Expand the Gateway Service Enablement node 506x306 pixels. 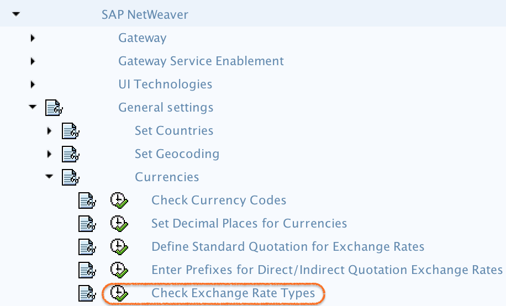point(32,61)
